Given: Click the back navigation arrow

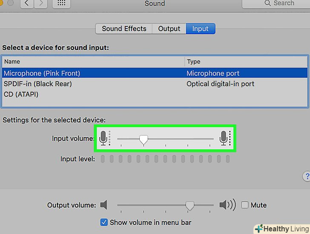Looking at the screenshot, I should click(x=27, y=3).
